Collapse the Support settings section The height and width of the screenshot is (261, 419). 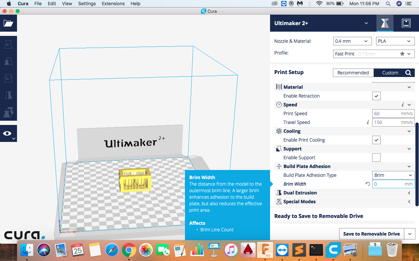pos(409,149)
